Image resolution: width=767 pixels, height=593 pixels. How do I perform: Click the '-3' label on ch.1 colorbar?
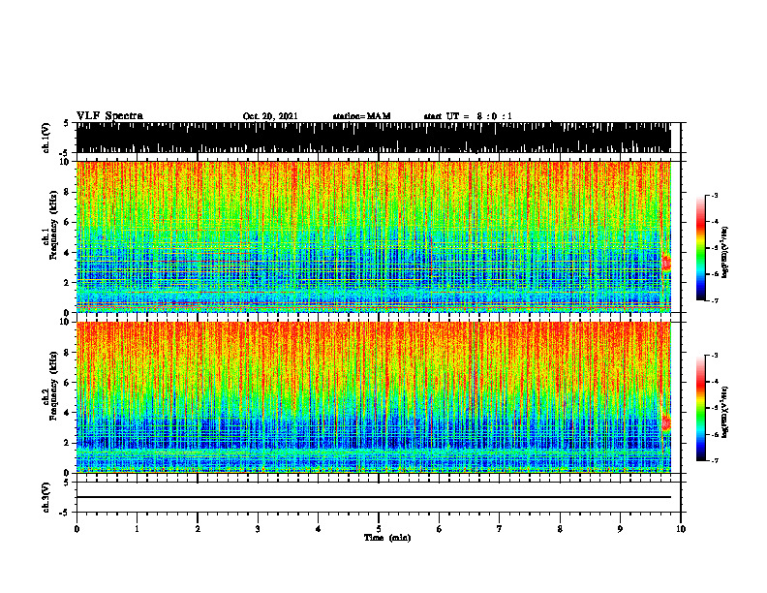pyautogui.click(x=715, y=196)
